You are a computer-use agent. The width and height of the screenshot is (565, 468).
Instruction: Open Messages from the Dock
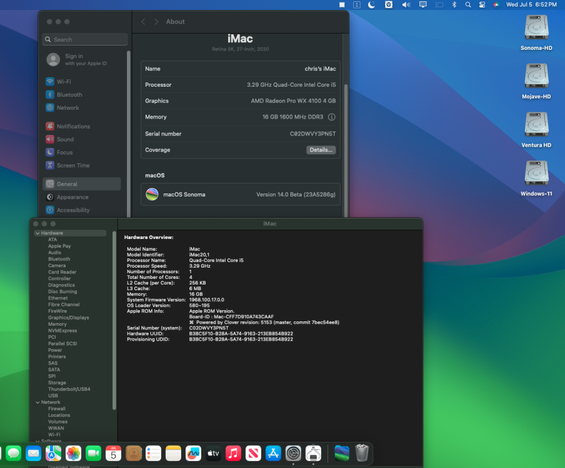13,453
